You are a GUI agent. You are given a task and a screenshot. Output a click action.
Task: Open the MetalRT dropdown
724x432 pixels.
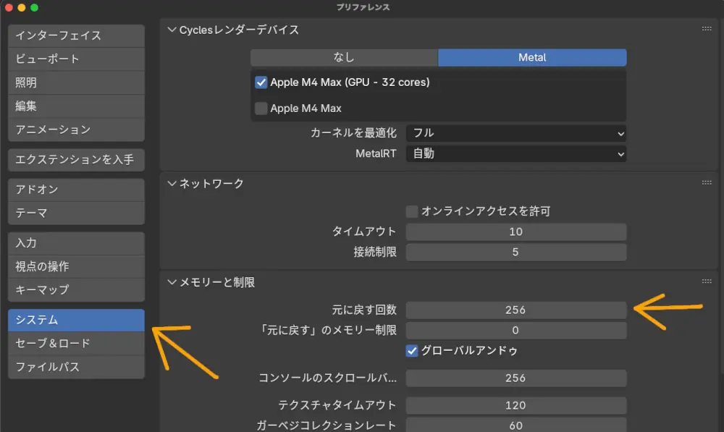(x=516, y=153)
